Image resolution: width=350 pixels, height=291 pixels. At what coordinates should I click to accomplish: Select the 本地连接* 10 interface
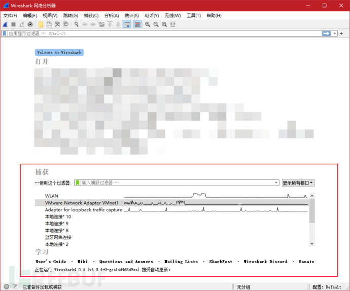click(x=171, y=216)
